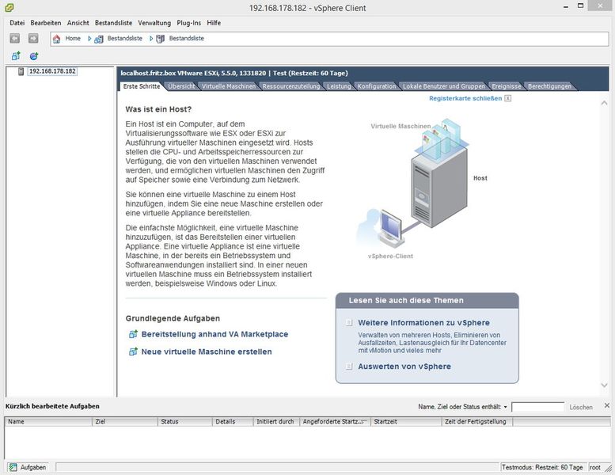Click Neue virtuelle Maschine erstellen link
Screen dimensions: 615x475
pyautogui.click(x=207, y=351)
